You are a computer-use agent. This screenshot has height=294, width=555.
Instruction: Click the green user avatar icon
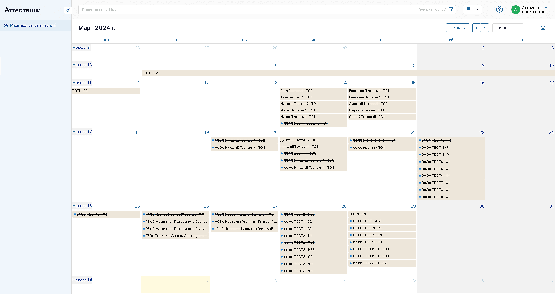(515, 10)
